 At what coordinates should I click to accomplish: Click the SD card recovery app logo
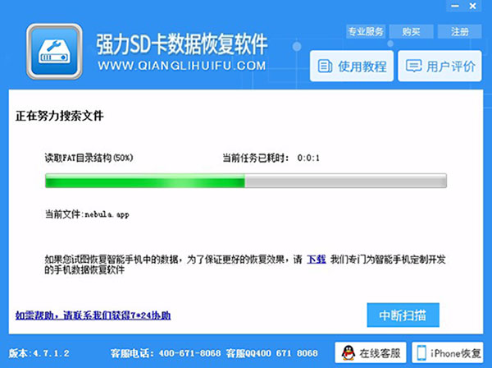[54, 52]
